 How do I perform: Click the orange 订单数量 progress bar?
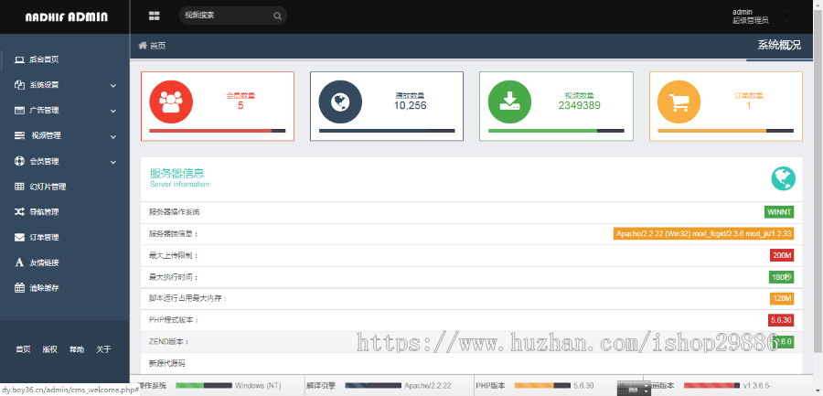[725, 130]
